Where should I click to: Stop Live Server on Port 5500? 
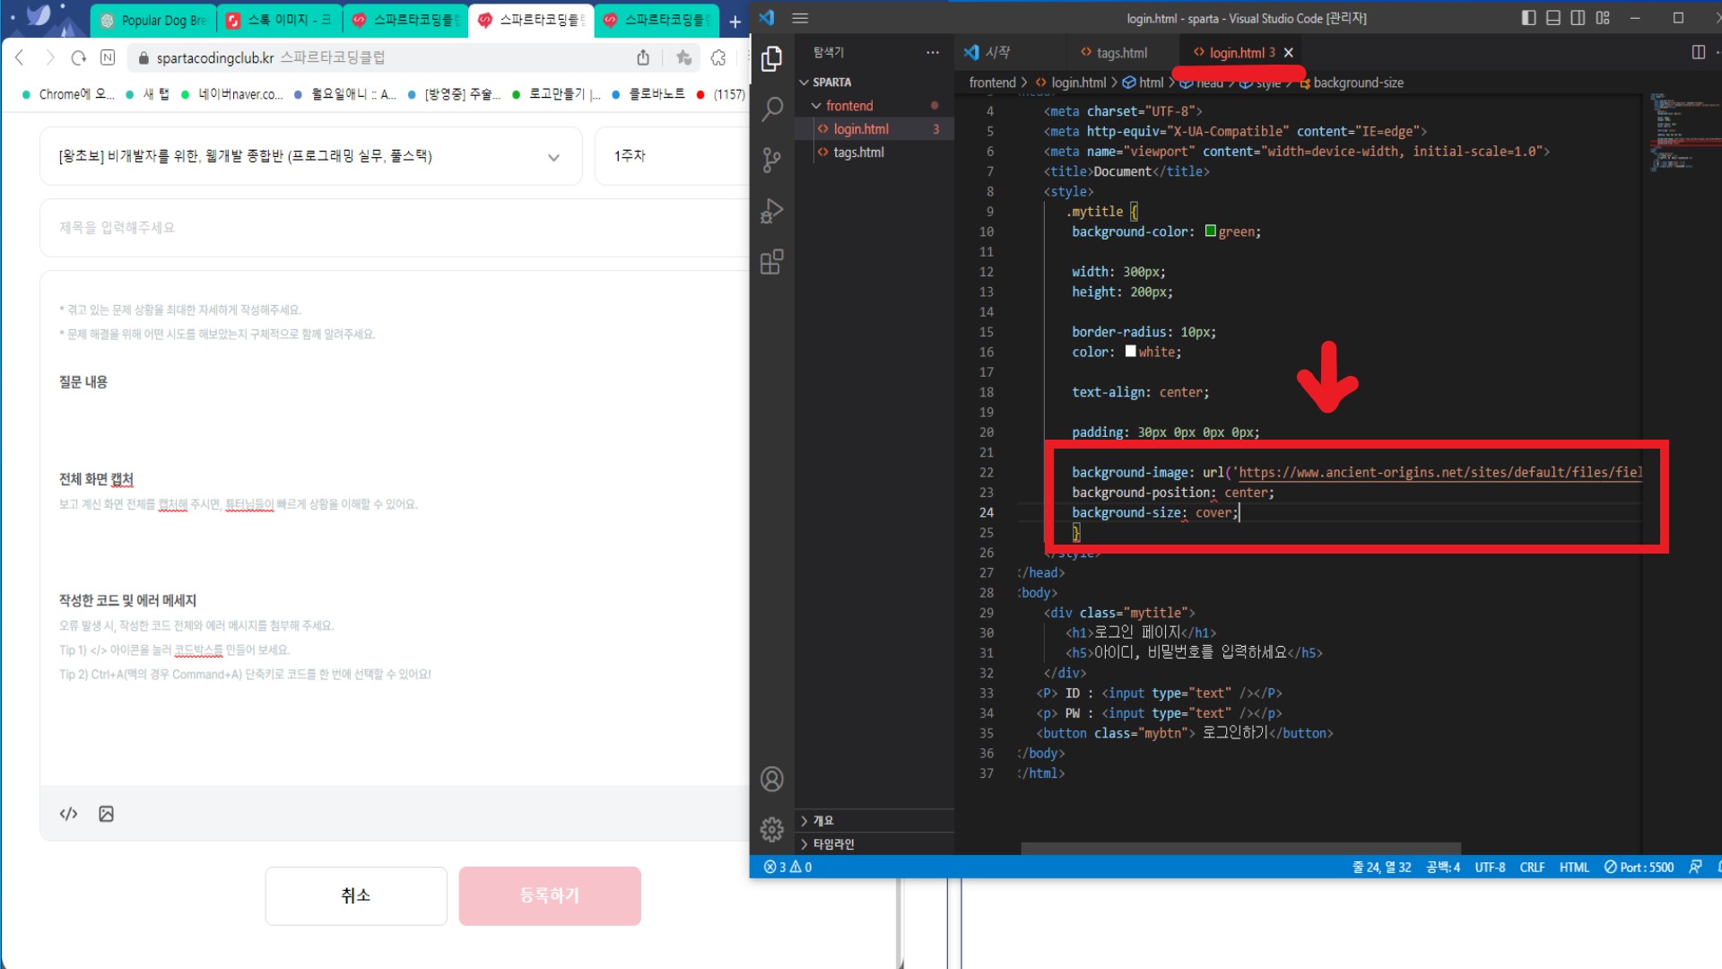coord(1639,867)
